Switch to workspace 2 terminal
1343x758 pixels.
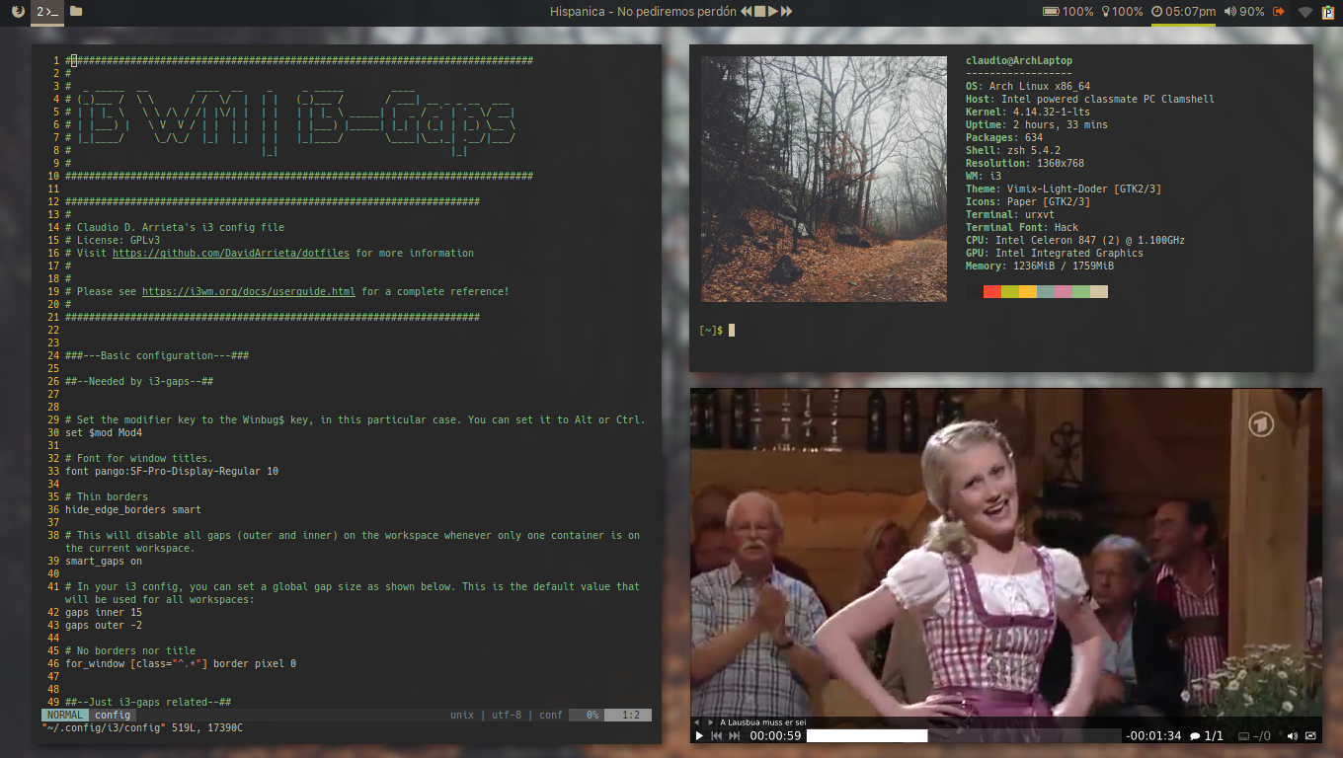47,11
